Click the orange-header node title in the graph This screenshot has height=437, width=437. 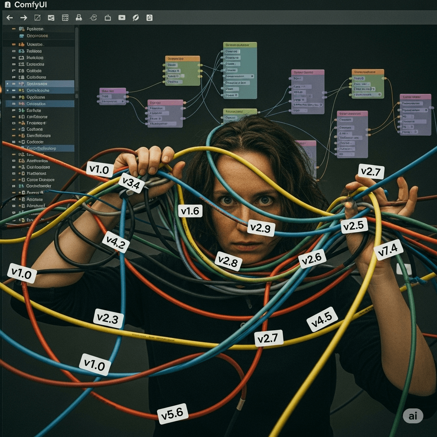pyautogui.click(x=183, y=58)
